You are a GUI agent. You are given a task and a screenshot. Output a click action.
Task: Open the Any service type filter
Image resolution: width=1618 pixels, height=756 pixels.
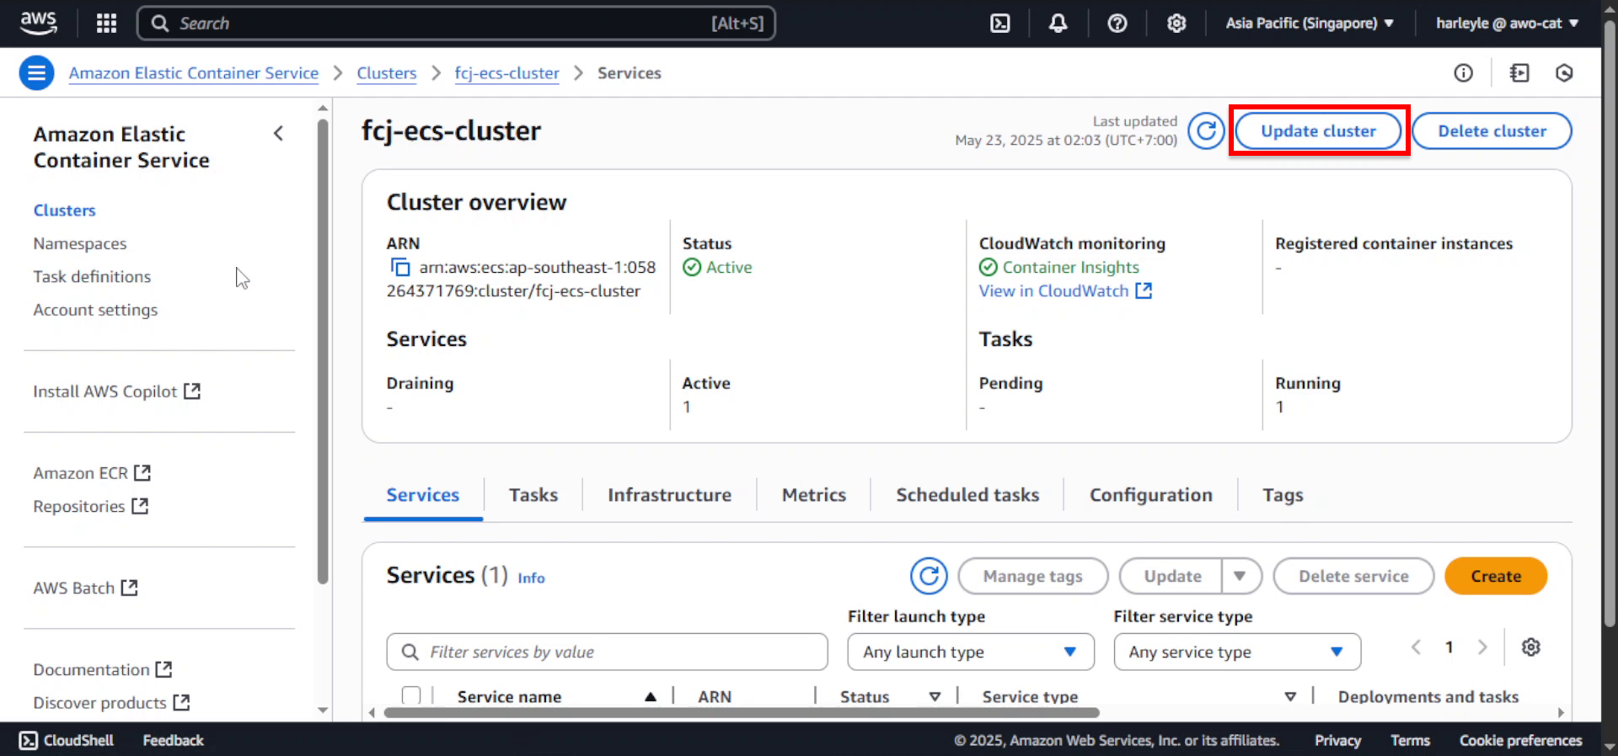[x=1237, y=652]
